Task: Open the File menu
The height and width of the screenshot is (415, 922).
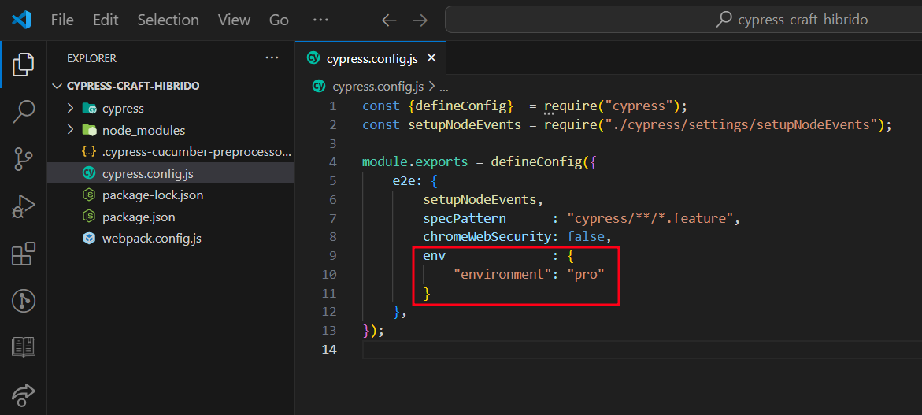Action: coord(62,20)
